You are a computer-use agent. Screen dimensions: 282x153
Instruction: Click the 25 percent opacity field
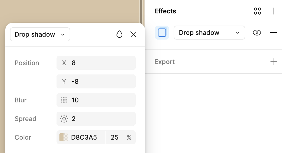(x=121, y=137)
